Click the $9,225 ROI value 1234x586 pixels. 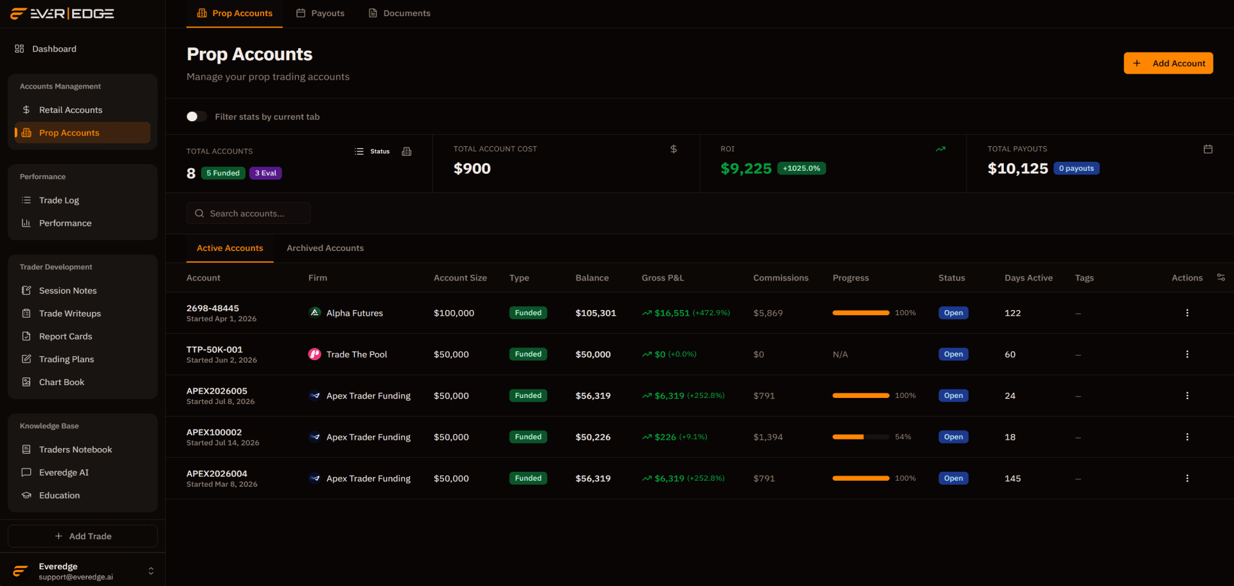pos(746,169)
